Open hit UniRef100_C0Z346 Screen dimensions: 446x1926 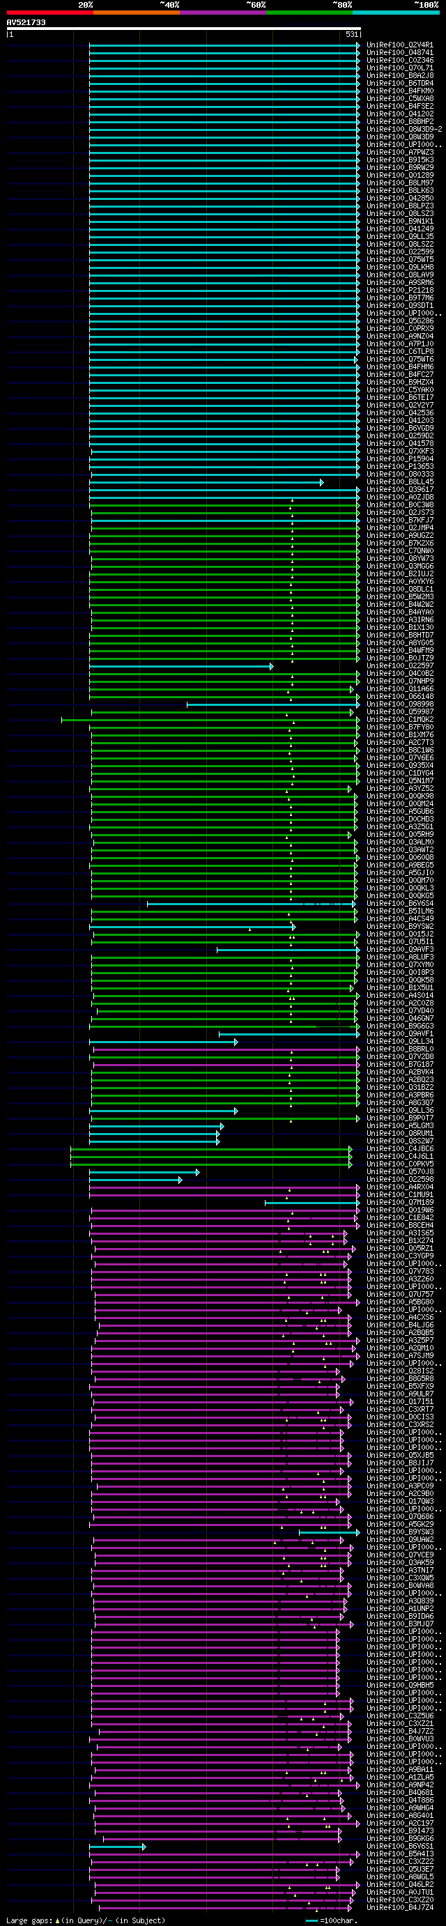[x=399, y=60]
